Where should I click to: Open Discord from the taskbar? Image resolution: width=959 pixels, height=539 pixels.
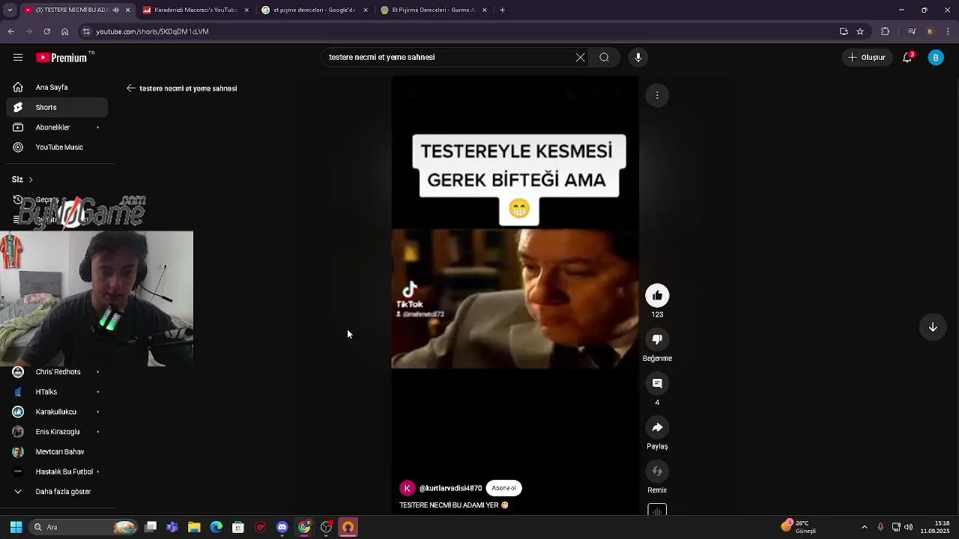click(x=282, y=527)
